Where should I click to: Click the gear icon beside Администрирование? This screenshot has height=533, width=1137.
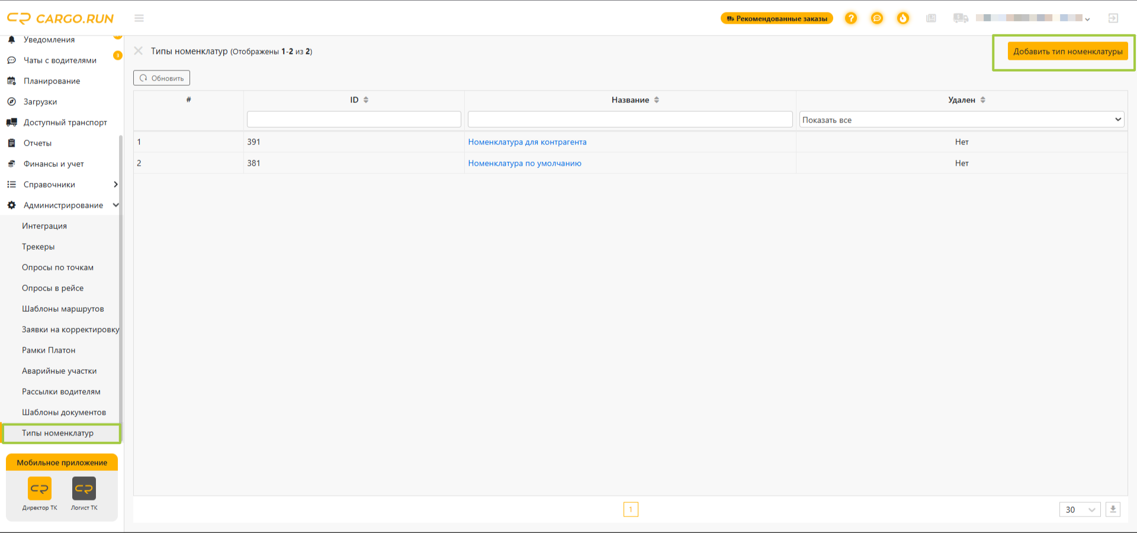[11, 205]
